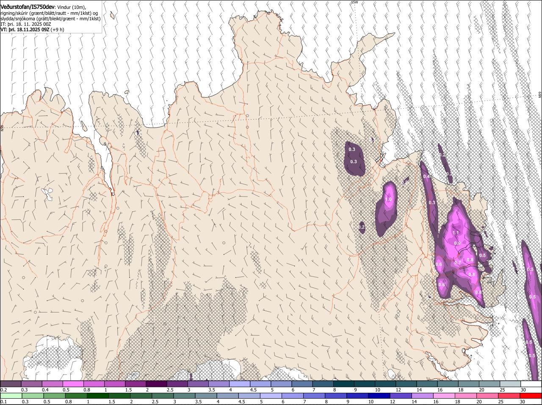Viewport: 542px width, 405px height.
Task: Select the darkest green 1 swatch in the rain legend
Action: [98, 396]
